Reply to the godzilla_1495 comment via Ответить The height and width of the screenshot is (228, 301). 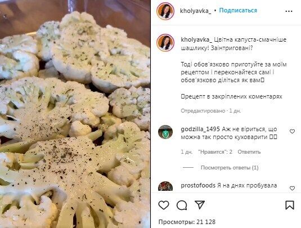[x=249, y=152]
